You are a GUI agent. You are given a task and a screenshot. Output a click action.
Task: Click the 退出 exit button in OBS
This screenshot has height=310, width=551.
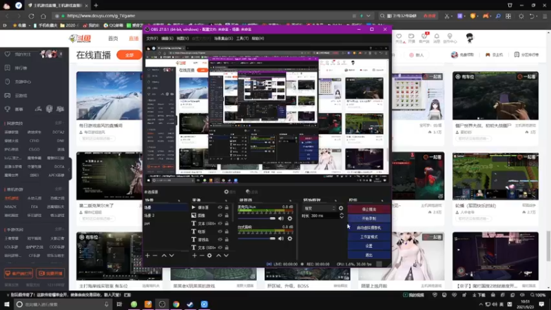click(x=369, y=255)
